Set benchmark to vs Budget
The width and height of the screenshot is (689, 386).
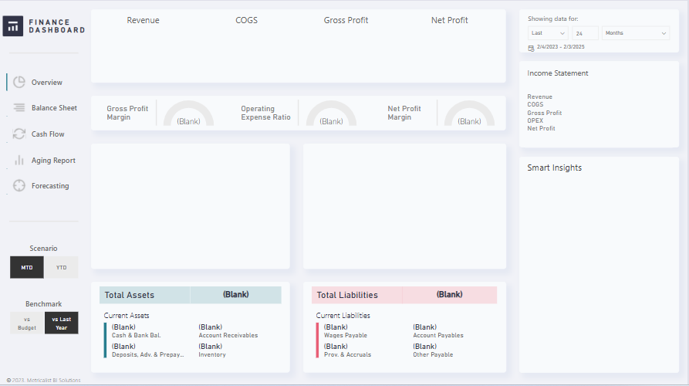tap(27, 323)
